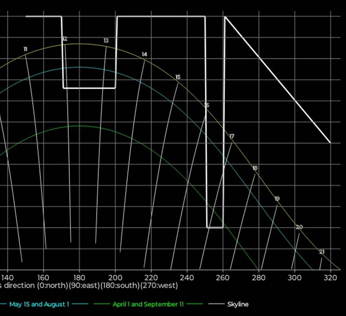Click the direction axis title with compass degrees
This screenshot has width=346, height=316.
pyautogui.click(x=89, y=285)
